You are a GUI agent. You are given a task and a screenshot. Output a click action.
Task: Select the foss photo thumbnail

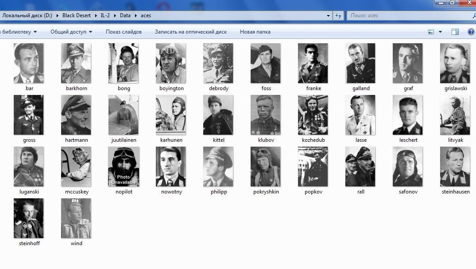[x=266, y=63]
